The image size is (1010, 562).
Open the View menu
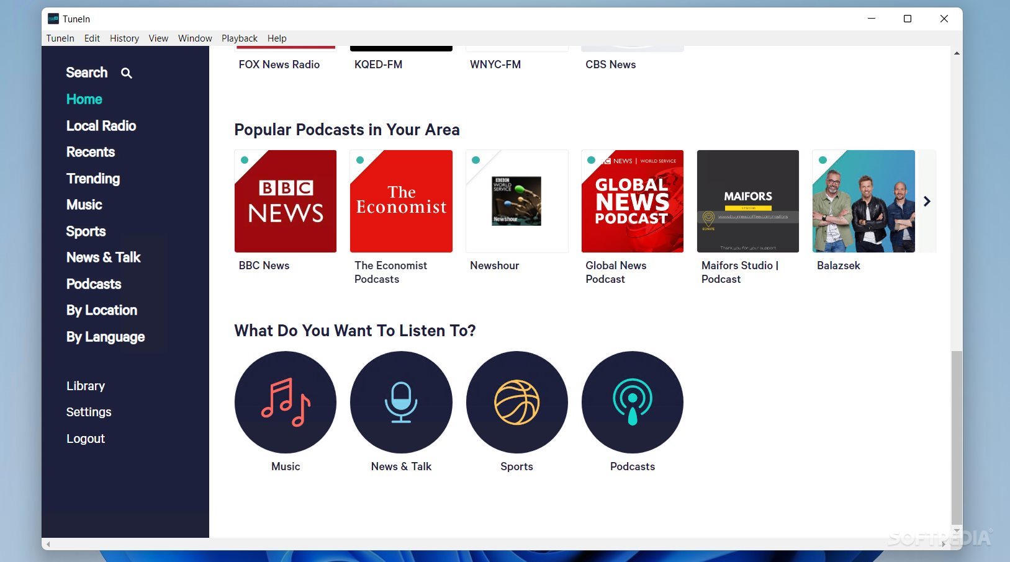click(158, 38)
